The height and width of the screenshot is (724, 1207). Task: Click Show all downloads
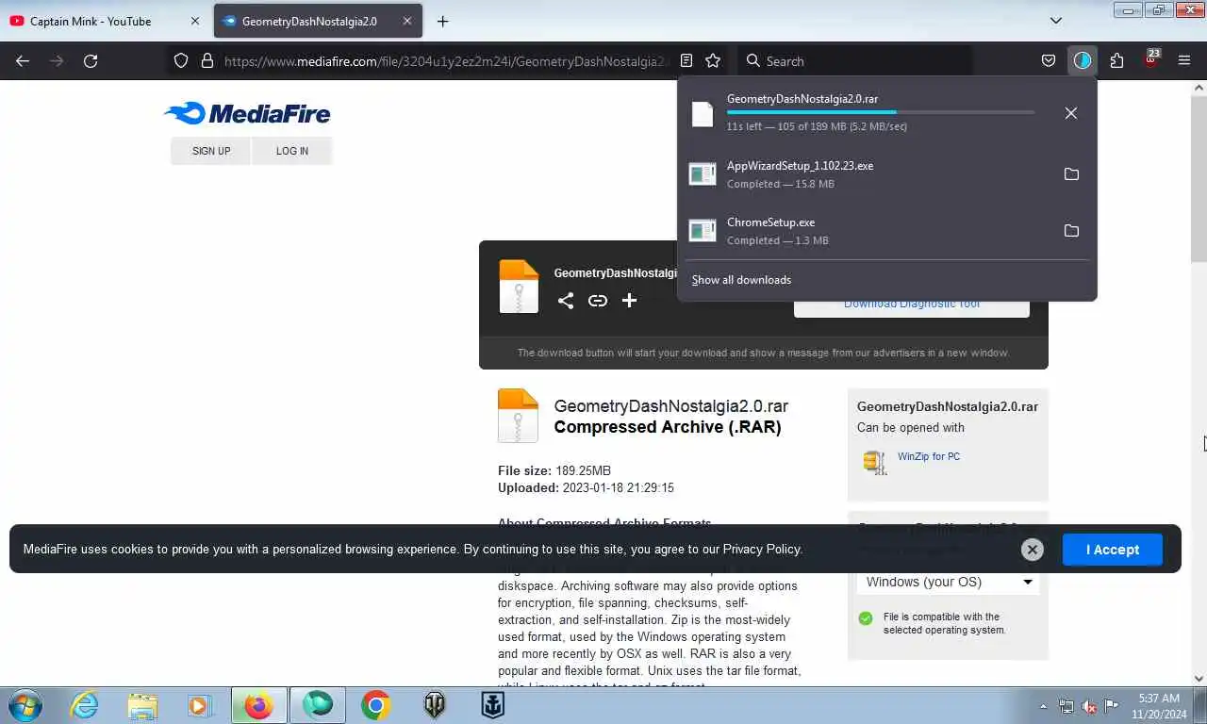[x=741, y=280]
